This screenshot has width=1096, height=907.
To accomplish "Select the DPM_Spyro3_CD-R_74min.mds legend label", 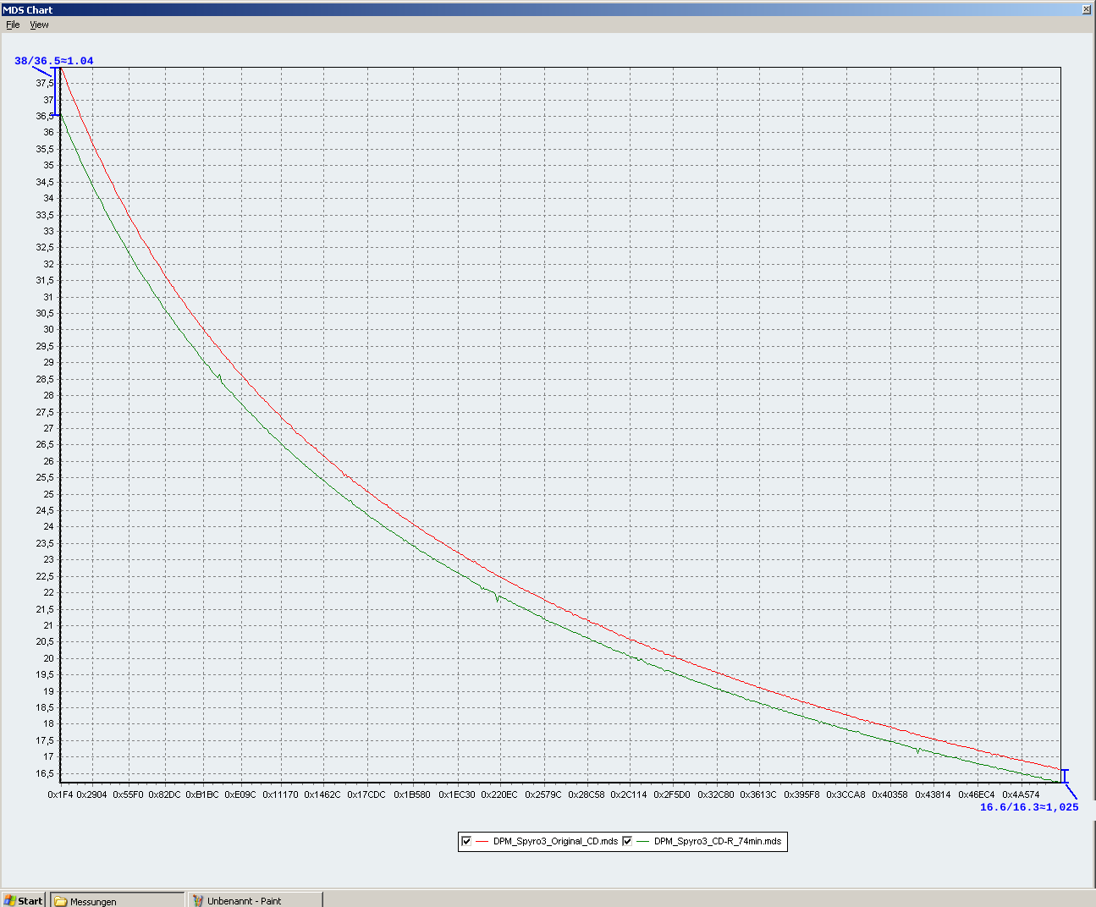I will [718, 841].
